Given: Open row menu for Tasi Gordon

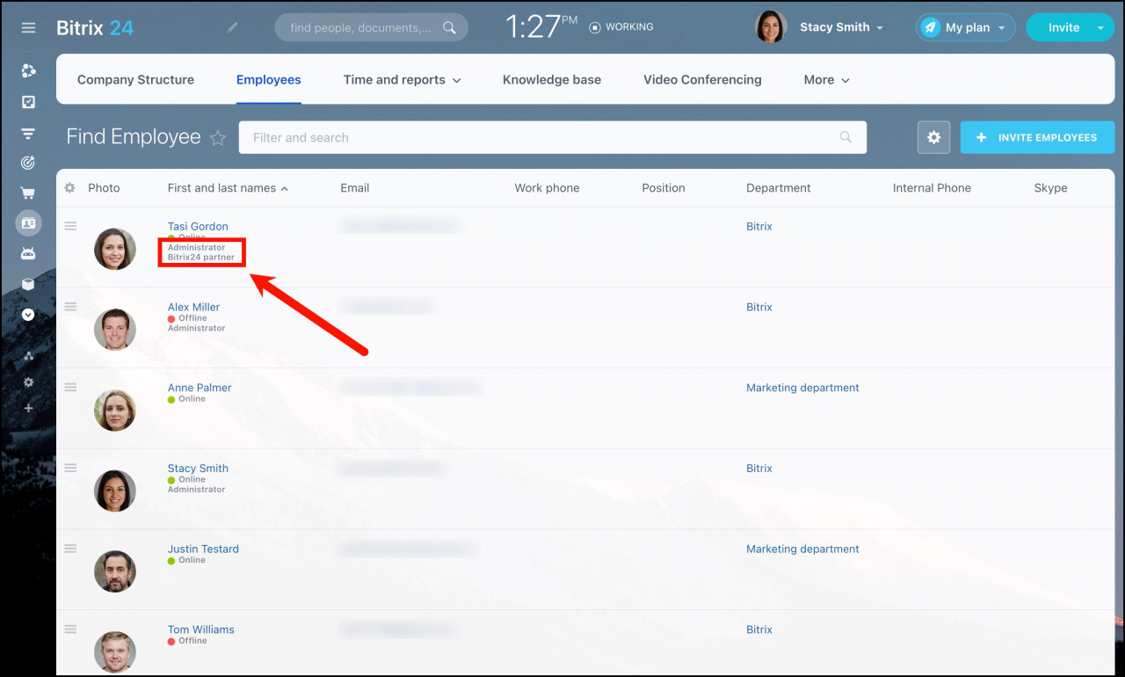Looking at the screenshot, I should click(70, 226).
